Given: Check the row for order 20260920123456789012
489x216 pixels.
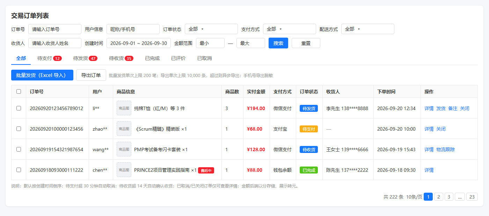Looking at the screenshot, I should click(x=19, y=108).
